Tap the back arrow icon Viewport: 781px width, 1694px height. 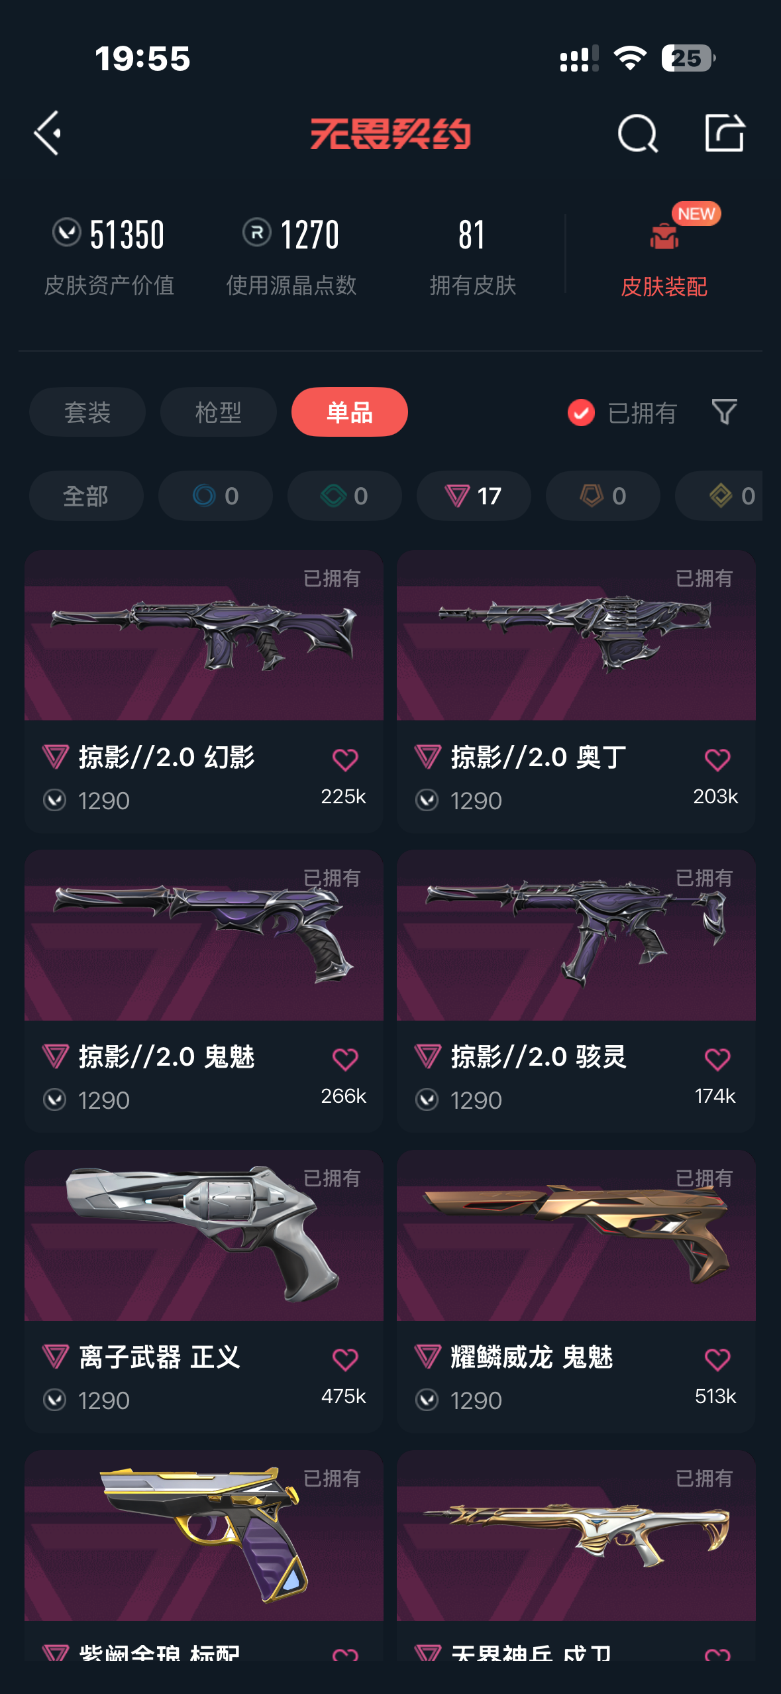point(48,133)
